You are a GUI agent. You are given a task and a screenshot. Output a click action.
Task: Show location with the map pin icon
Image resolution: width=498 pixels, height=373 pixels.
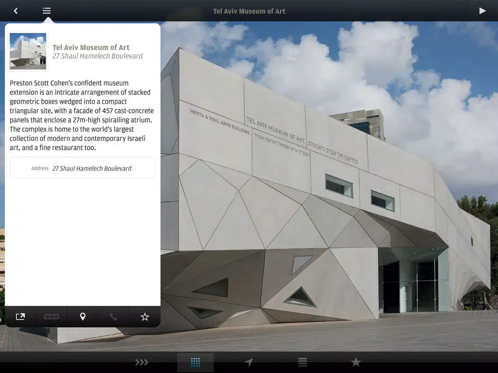point(82,317)
